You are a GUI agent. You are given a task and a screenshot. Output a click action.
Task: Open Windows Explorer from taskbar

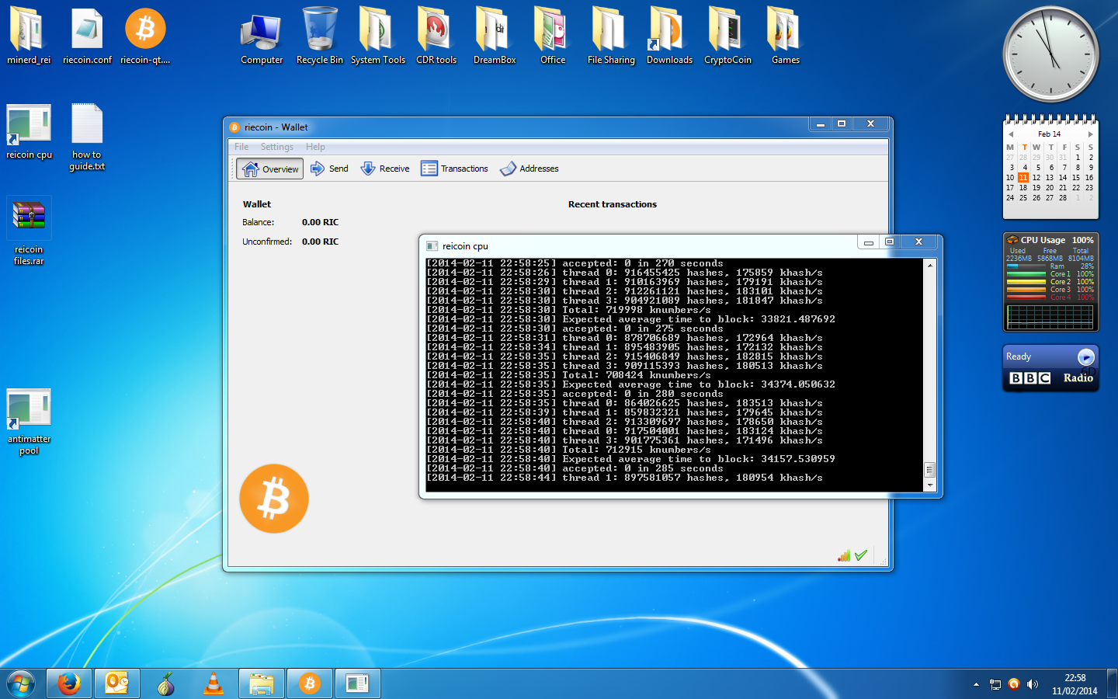(x=262, y=684)
